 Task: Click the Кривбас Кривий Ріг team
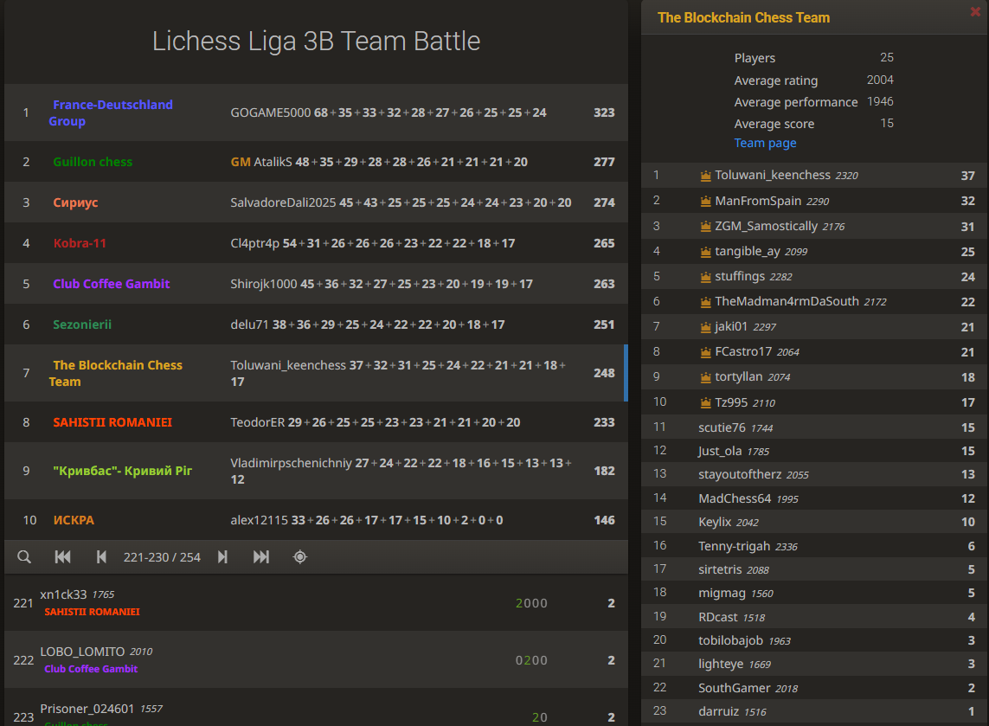click(x=122, y=472)
